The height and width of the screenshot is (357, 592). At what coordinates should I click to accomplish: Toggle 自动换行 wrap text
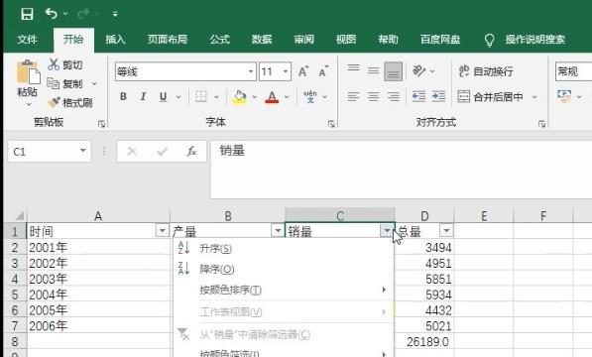tap(486, 71)
